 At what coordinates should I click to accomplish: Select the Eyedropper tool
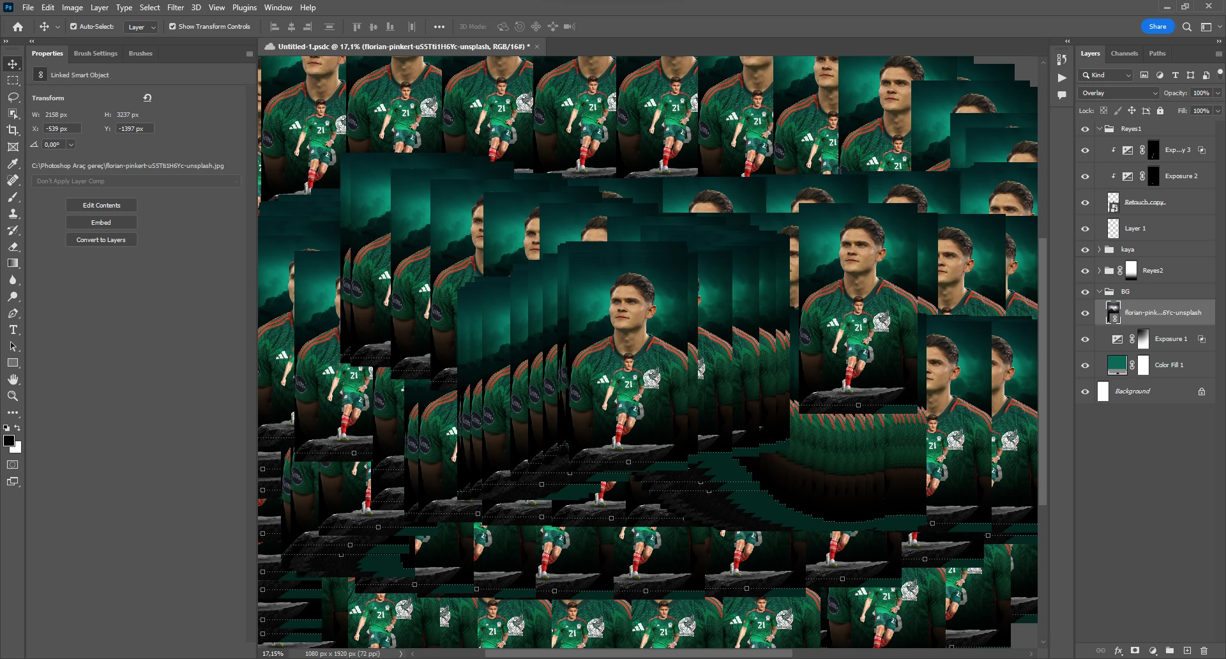[x=13, y=163]
